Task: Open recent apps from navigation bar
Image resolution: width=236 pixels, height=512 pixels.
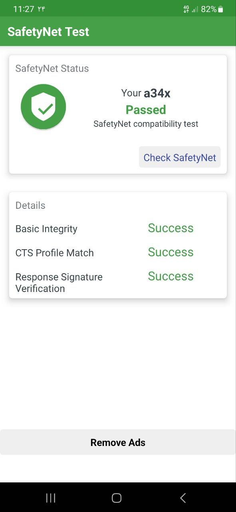Action: coord(51,498)
